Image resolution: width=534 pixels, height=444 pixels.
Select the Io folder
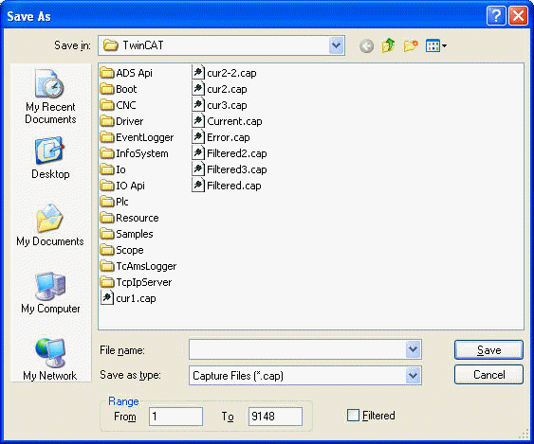point(113,169)
